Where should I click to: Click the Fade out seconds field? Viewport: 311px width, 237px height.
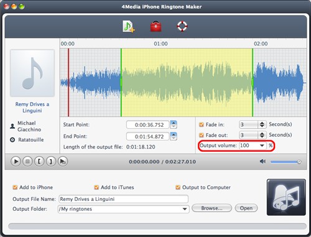[x=249, y=135]
